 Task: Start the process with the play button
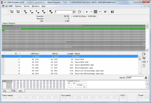coord(87,12)
